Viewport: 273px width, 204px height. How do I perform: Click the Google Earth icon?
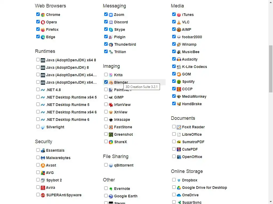click(111, 196)
